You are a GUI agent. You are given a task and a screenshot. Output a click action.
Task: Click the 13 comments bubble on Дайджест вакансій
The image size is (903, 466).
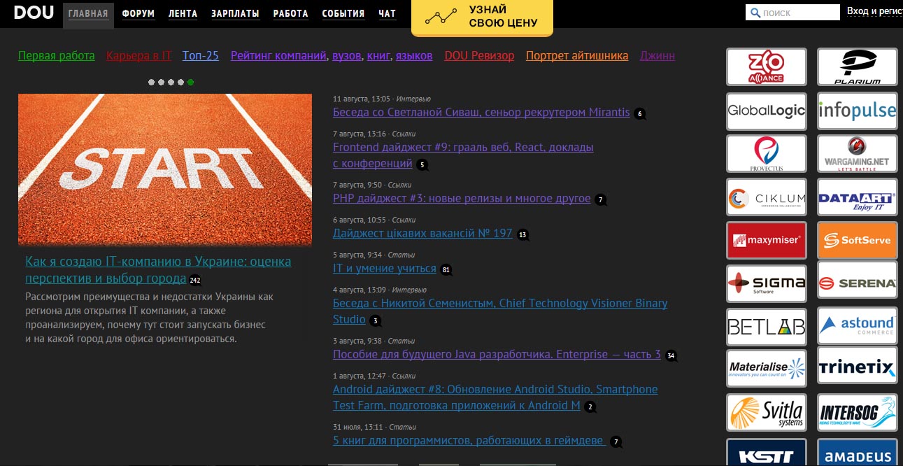pos(522,235)
